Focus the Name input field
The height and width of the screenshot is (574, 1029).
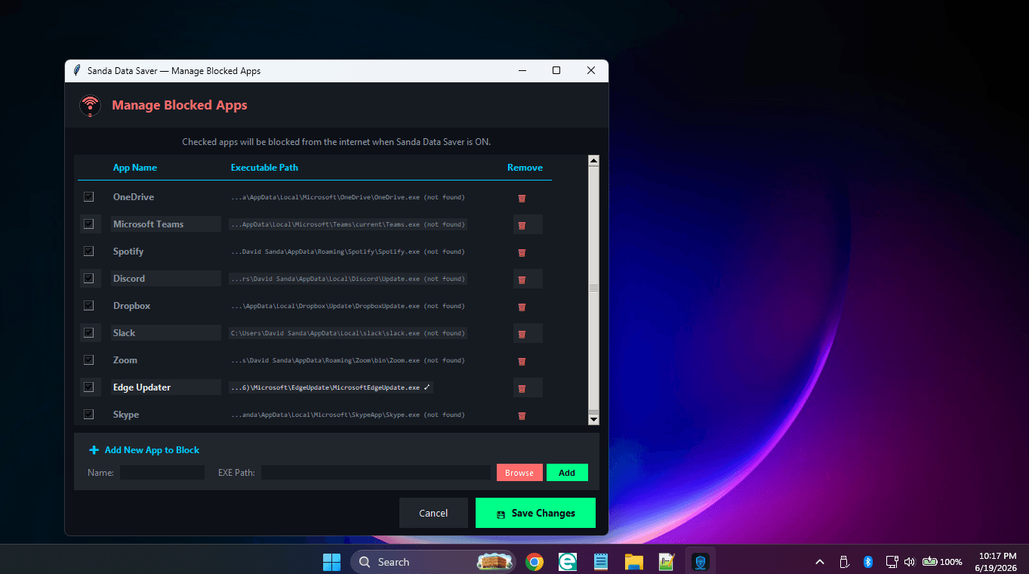162,473
